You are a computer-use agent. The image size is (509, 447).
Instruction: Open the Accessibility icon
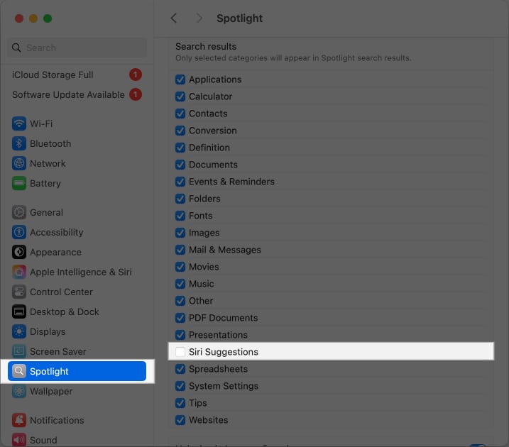pyautogui.click(x=19, y=232)
